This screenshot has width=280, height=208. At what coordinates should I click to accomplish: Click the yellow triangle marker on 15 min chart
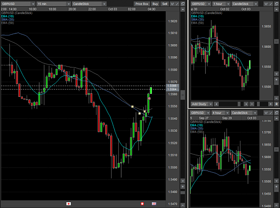click(x=144, y=112)
